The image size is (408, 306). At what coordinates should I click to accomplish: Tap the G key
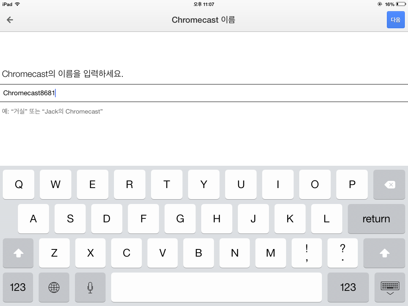180,219
